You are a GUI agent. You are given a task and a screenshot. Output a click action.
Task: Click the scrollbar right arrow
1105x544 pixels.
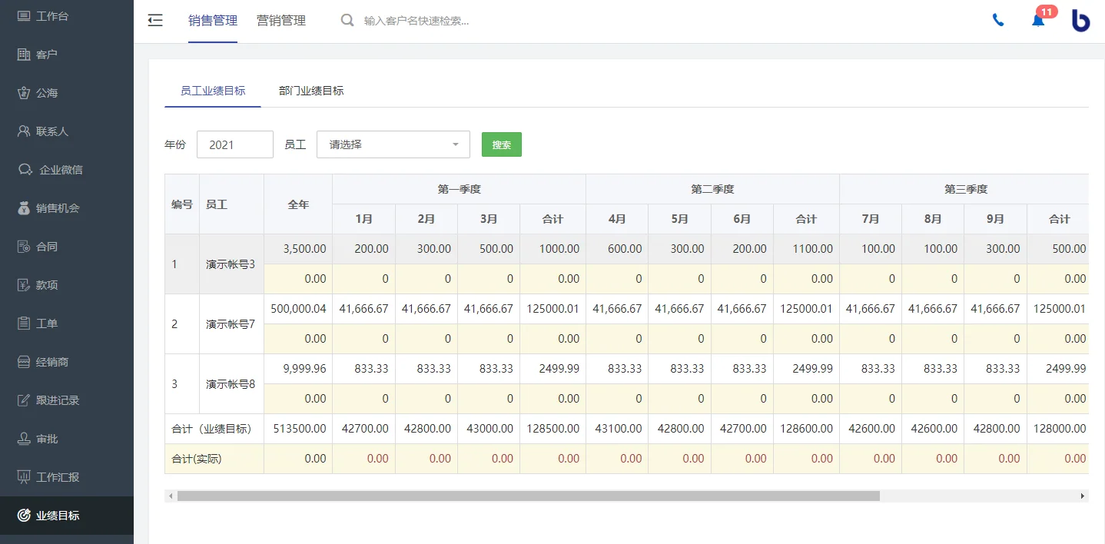(1083, 496)
